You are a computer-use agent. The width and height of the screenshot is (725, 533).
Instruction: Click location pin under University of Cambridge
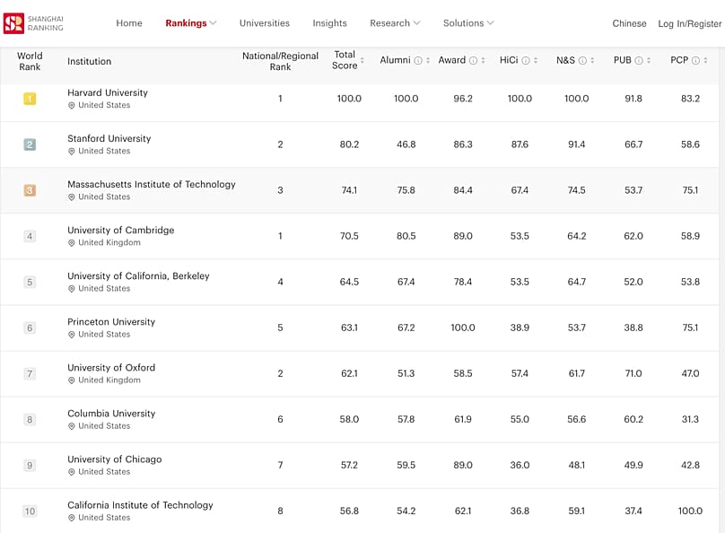point(71,242)
